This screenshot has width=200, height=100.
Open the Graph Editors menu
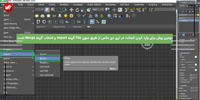point(94,4)
